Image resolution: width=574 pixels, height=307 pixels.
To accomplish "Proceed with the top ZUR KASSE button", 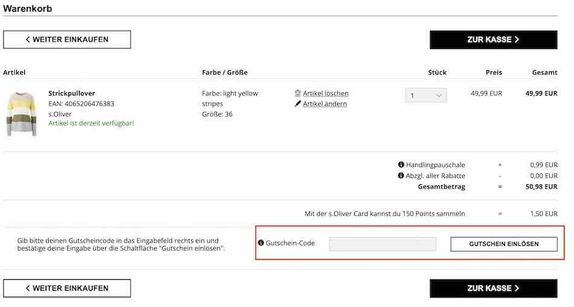I will pyautogui.click(x=494, y=39).
